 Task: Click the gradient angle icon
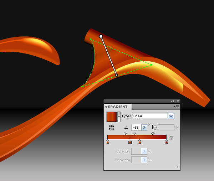coord(126,128)
